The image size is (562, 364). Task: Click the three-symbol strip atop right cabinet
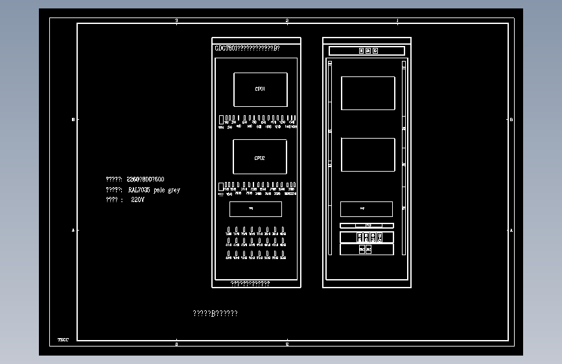[367, 51]
